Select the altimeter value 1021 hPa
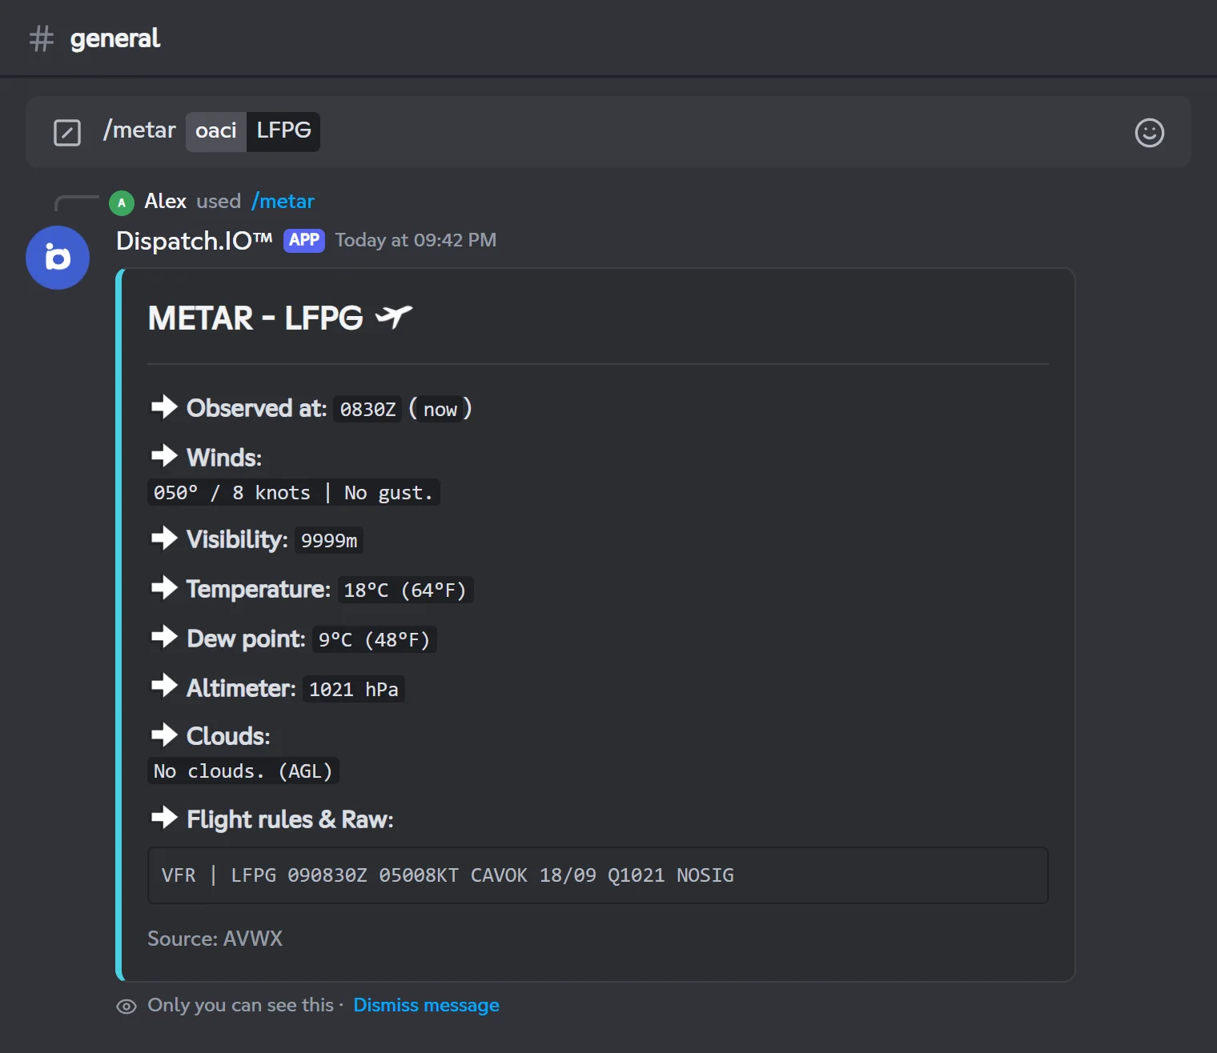Viewport: 1217px width, 1053px height. tap(353, 689)
